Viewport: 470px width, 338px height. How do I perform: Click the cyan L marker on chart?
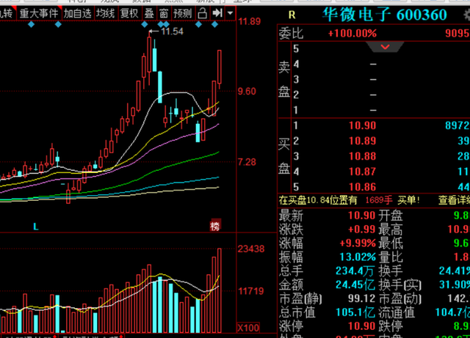pyautogui.click(x=35, y=227)
